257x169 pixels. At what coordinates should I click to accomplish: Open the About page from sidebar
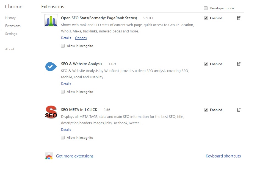click(10, 49)
